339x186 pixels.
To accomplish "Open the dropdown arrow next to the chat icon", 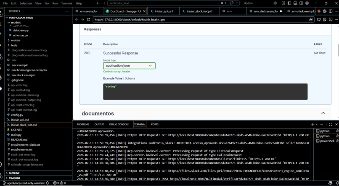I will (x=237, y=3).
